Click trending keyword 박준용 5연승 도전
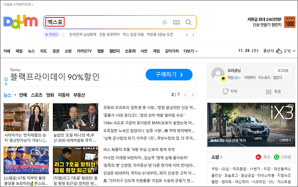Screen dimensions: 298x187 [x=160, y=35]
